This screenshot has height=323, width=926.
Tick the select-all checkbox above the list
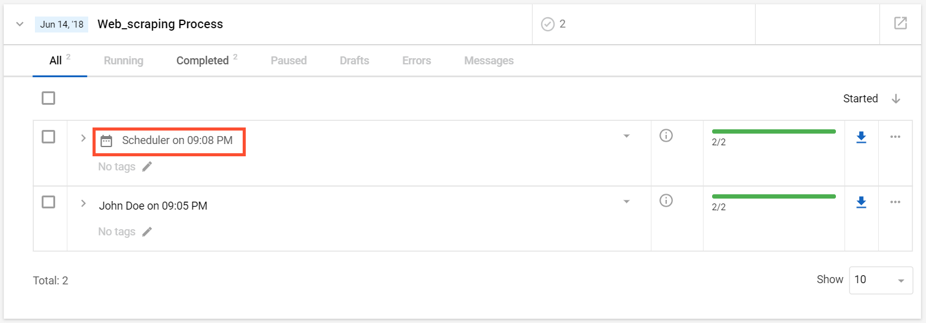48,98
